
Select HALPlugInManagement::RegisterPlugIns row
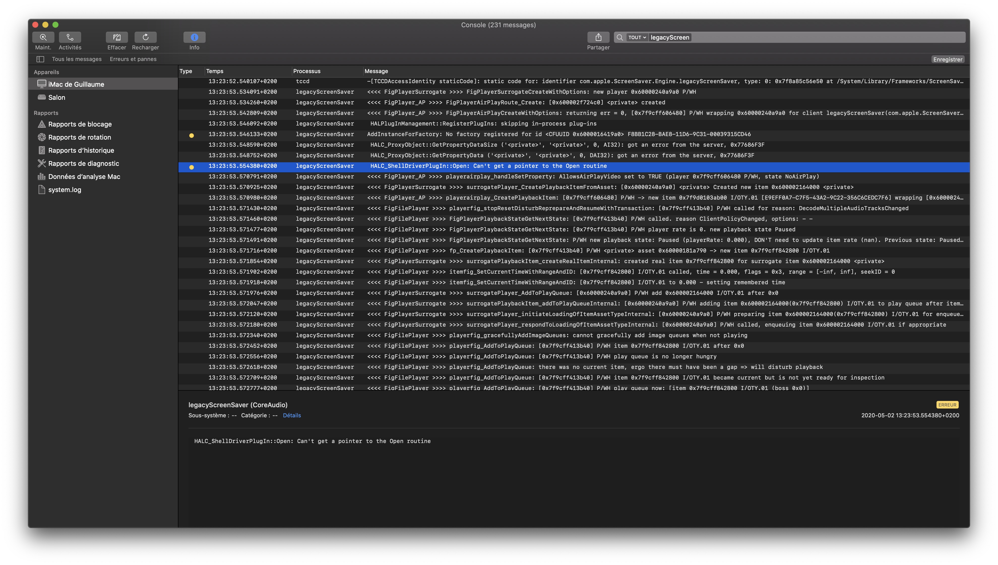574,124
